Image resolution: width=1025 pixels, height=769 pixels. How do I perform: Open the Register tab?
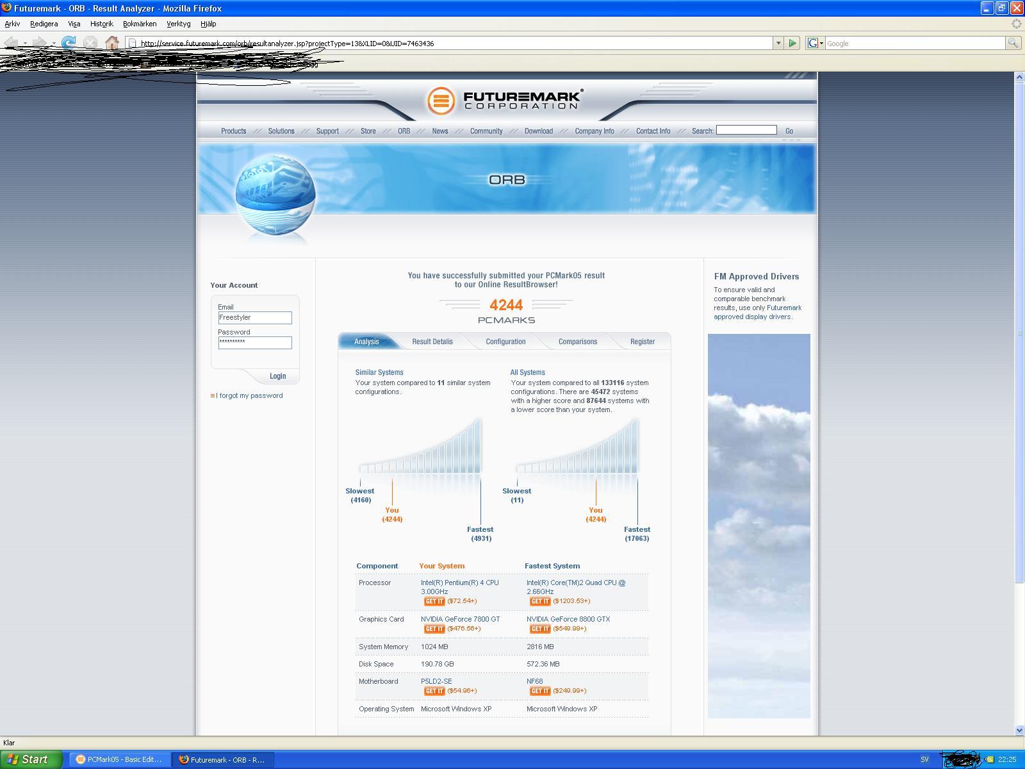click(x=643, y=342)
